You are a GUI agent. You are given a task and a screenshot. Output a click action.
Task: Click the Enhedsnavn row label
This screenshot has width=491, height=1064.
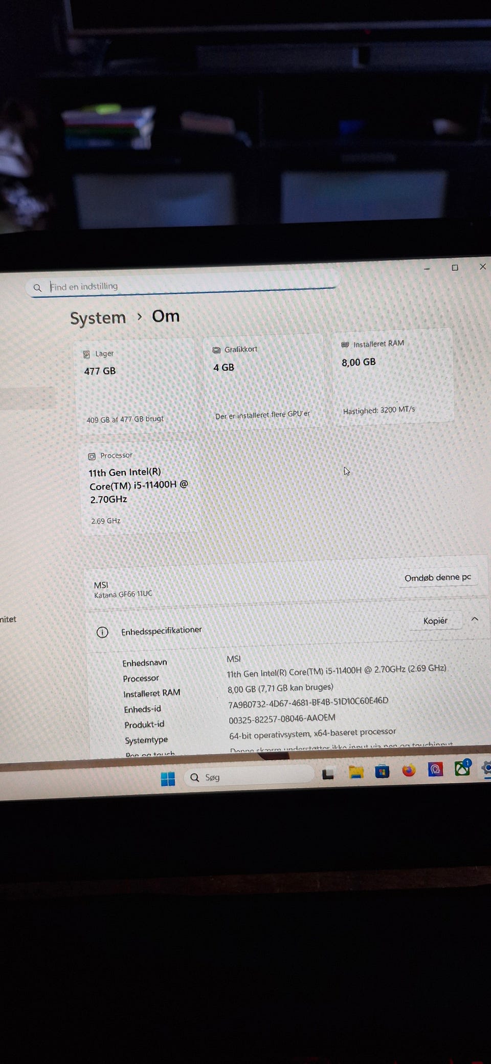point(145,663)
